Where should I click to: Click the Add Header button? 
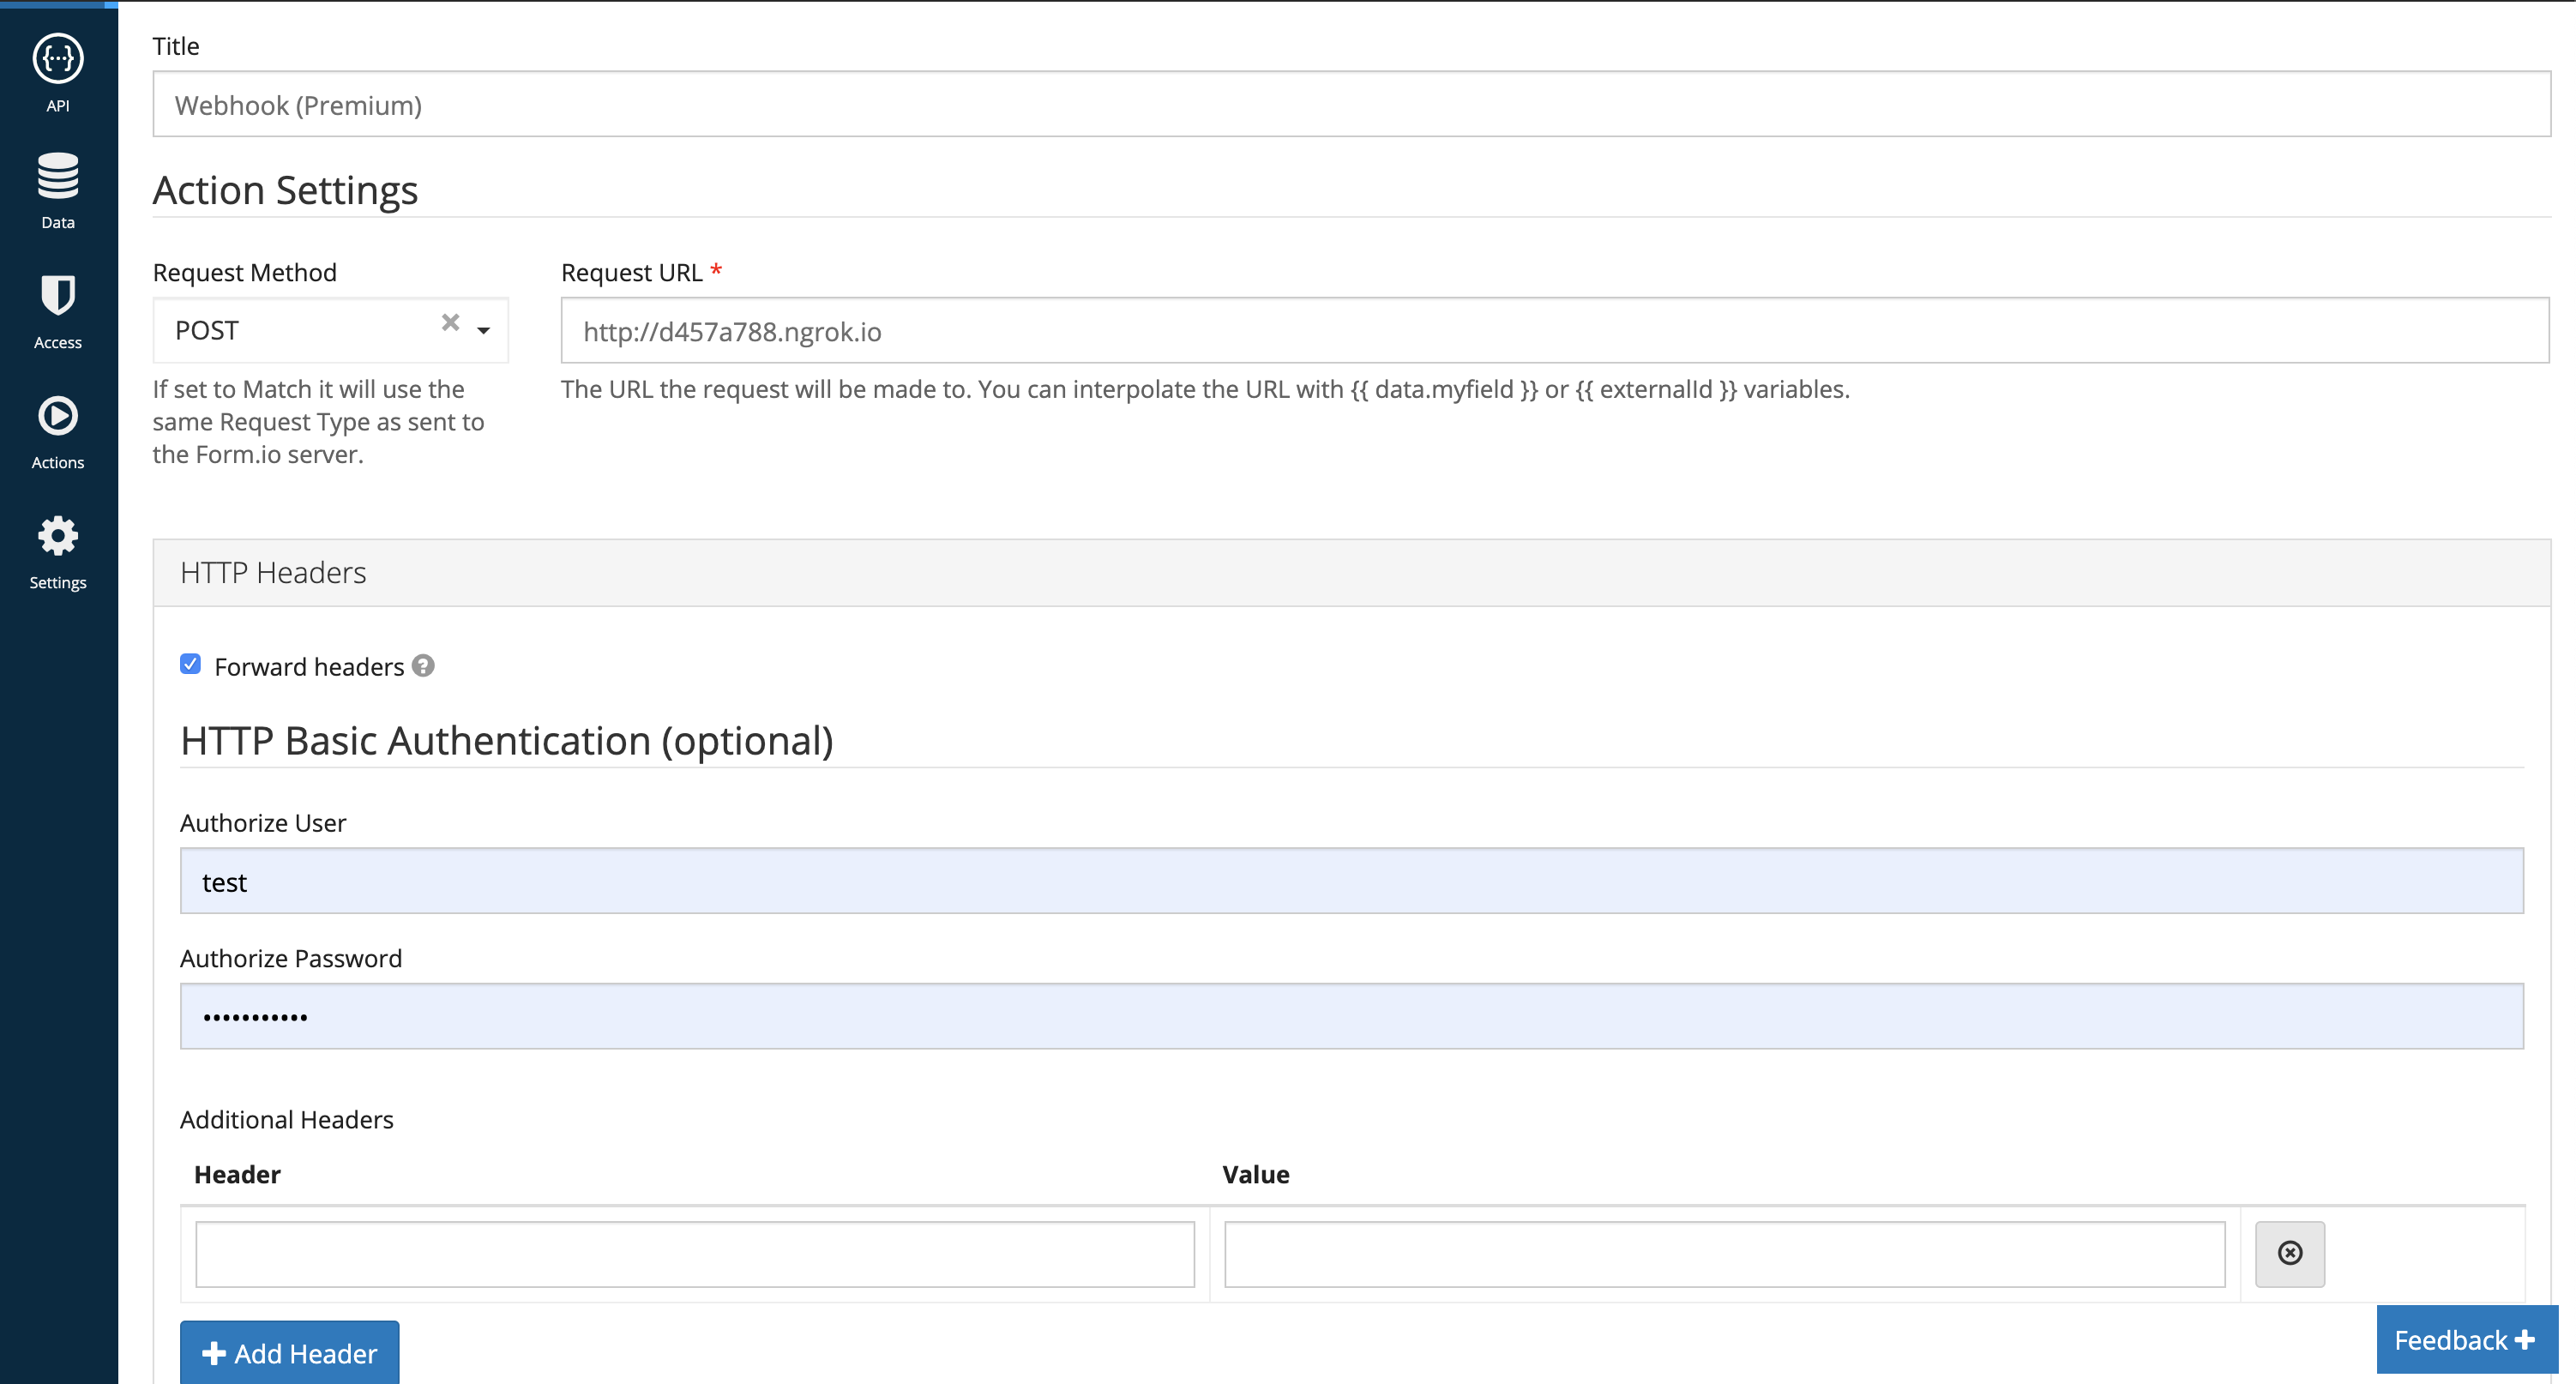click(x=288, y=1352)
